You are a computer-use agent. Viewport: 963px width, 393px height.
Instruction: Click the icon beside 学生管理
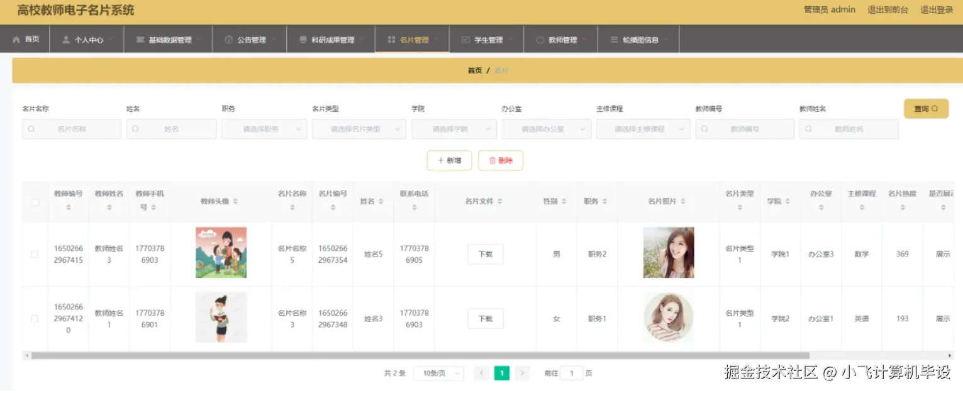point(465,40)
